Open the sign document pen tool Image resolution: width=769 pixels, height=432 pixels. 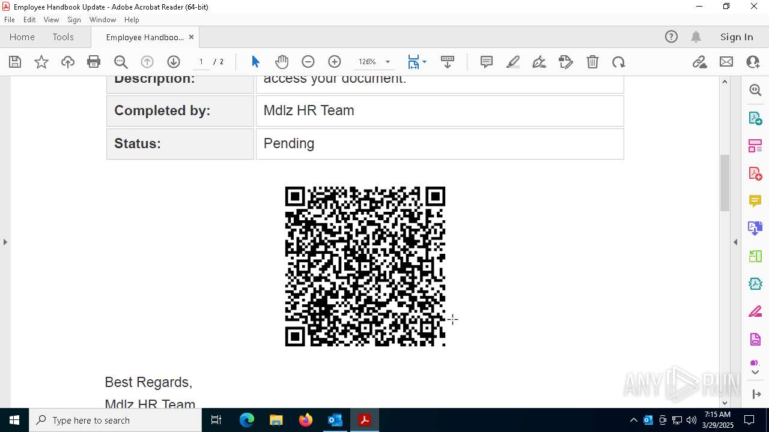tap(540, 62)
